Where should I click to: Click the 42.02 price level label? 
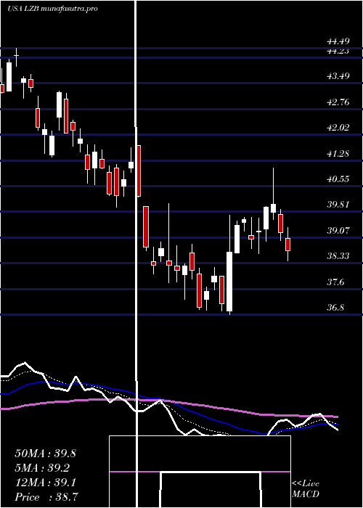[338, 128]
